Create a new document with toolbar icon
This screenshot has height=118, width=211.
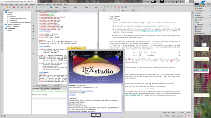tap(3, 7)
